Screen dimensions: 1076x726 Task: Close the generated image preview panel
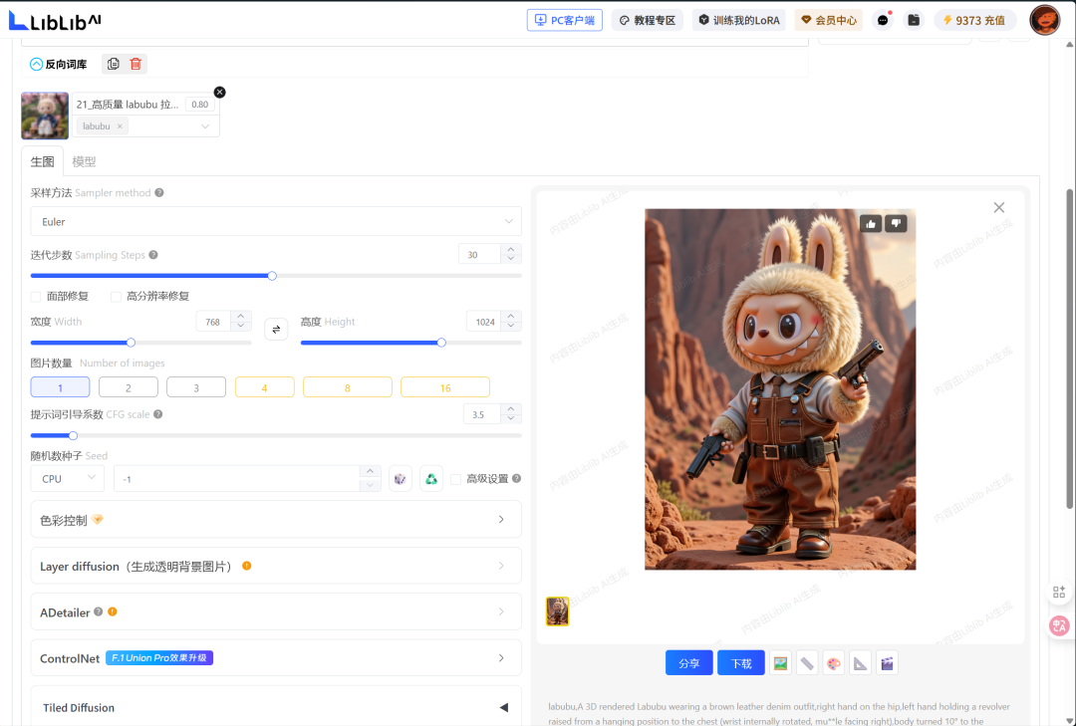pos(999,207)
